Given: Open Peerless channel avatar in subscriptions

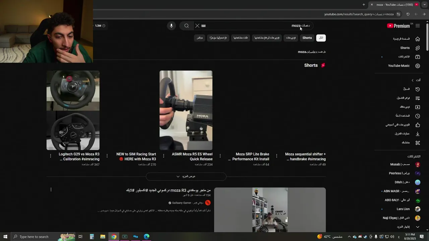Looking at the screenshot, I should [x=418, y=173].
